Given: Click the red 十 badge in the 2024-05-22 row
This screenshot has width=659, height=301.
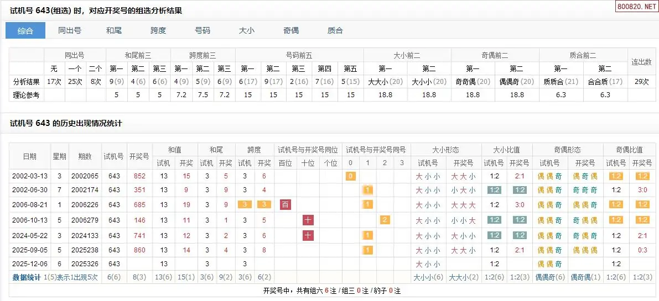Looking at the screenshot, I should [x=308, y=235].
